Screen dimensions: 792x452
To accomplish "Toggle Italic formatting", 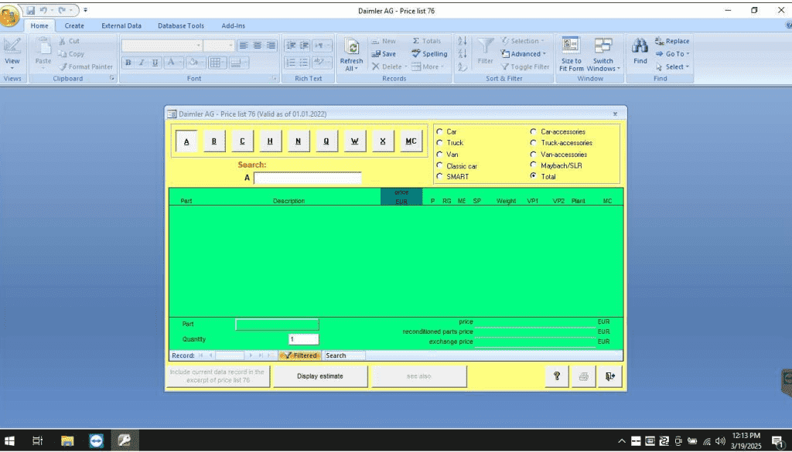I will tap(142, 63).
